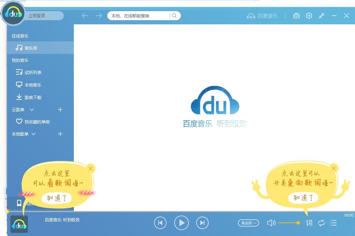The image size is (355, 236).
Task: Click the play button in player bar
Action: click(182, 223)
